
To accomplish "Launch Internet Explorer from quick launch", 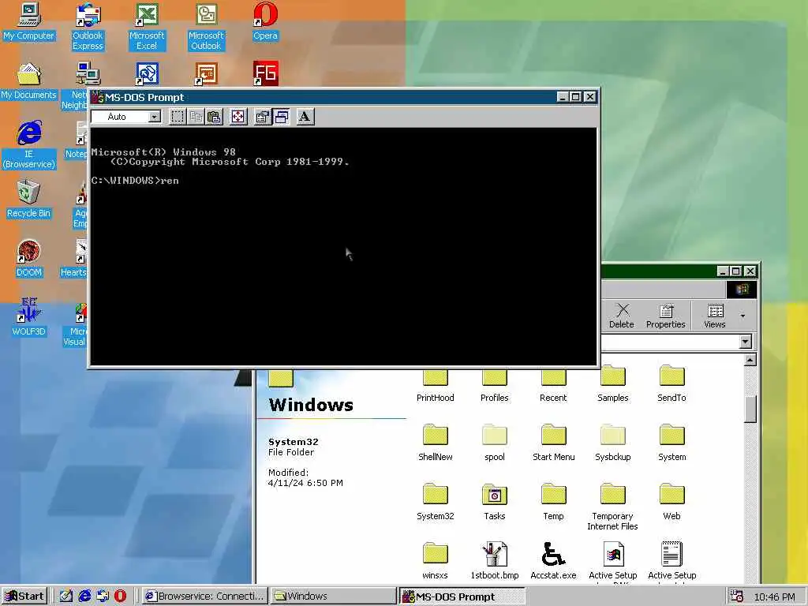I will [84, 597].
